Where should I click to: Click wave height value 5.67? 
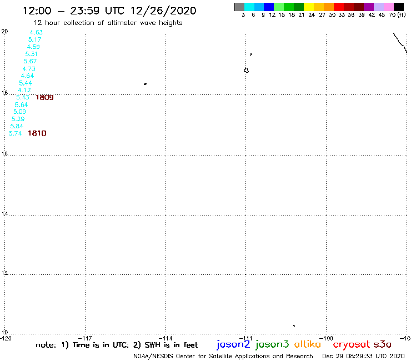click(x=30, y=61)
